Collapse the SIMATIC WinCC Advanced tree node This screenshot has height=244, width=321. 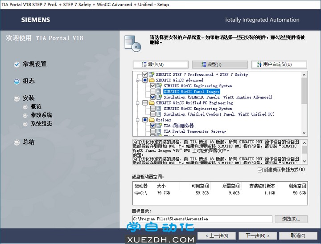click(138, 80)
